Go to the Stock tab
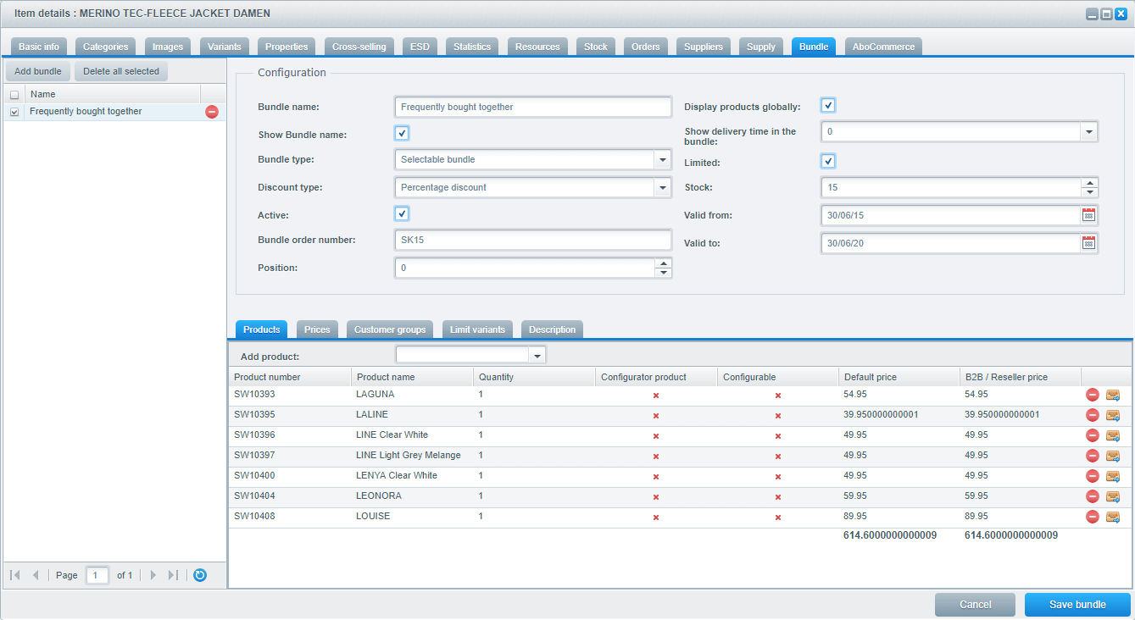Image resolution: width=1135 pixels, height=620 pixels. 596,47
